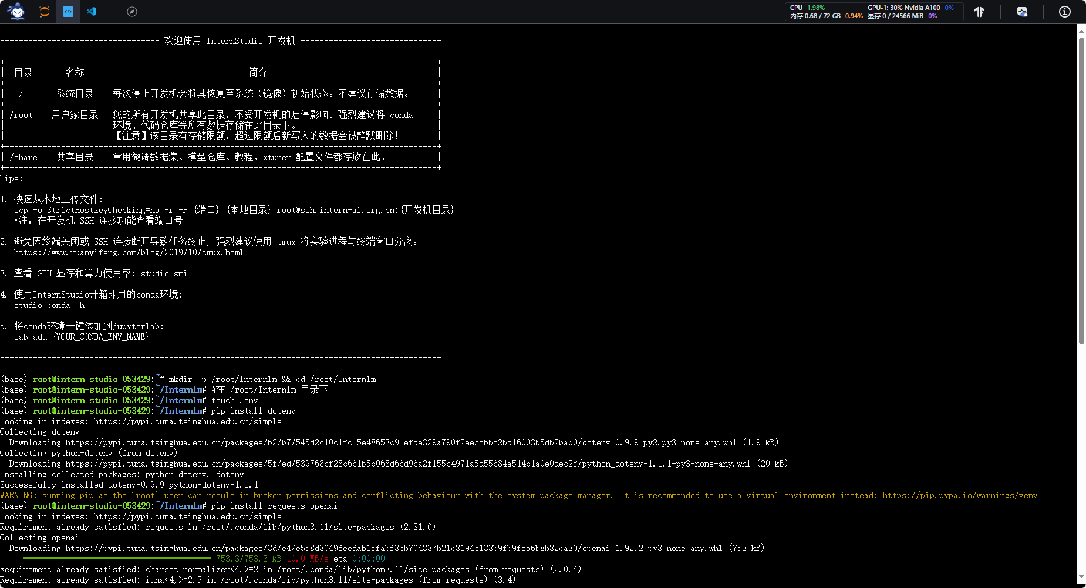
Task: Click 'Successfully installed dotenv-0.9.9' line
Action: [129, 485]
